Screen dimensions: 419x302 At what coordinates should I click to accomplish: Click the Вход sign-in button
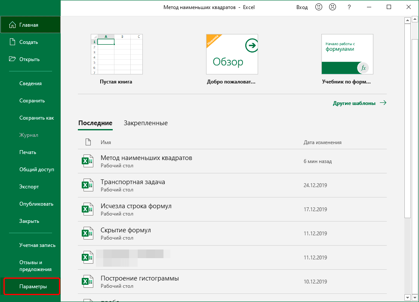point(302,7)
